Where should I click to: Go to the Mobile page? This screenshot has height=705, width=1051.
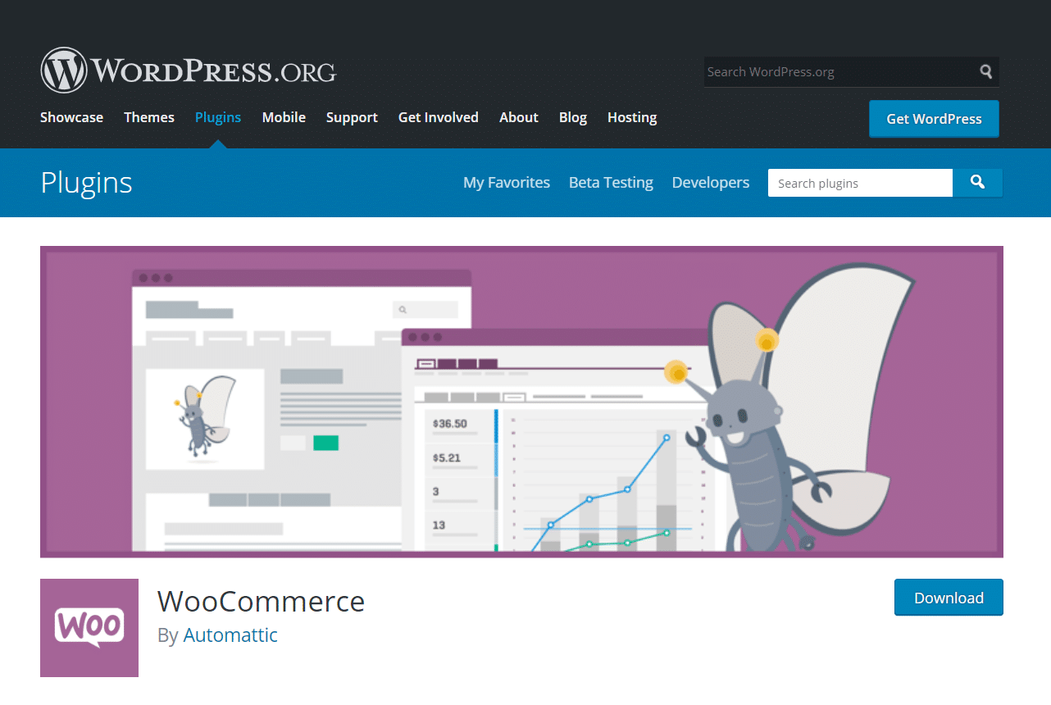coord(284,117)
